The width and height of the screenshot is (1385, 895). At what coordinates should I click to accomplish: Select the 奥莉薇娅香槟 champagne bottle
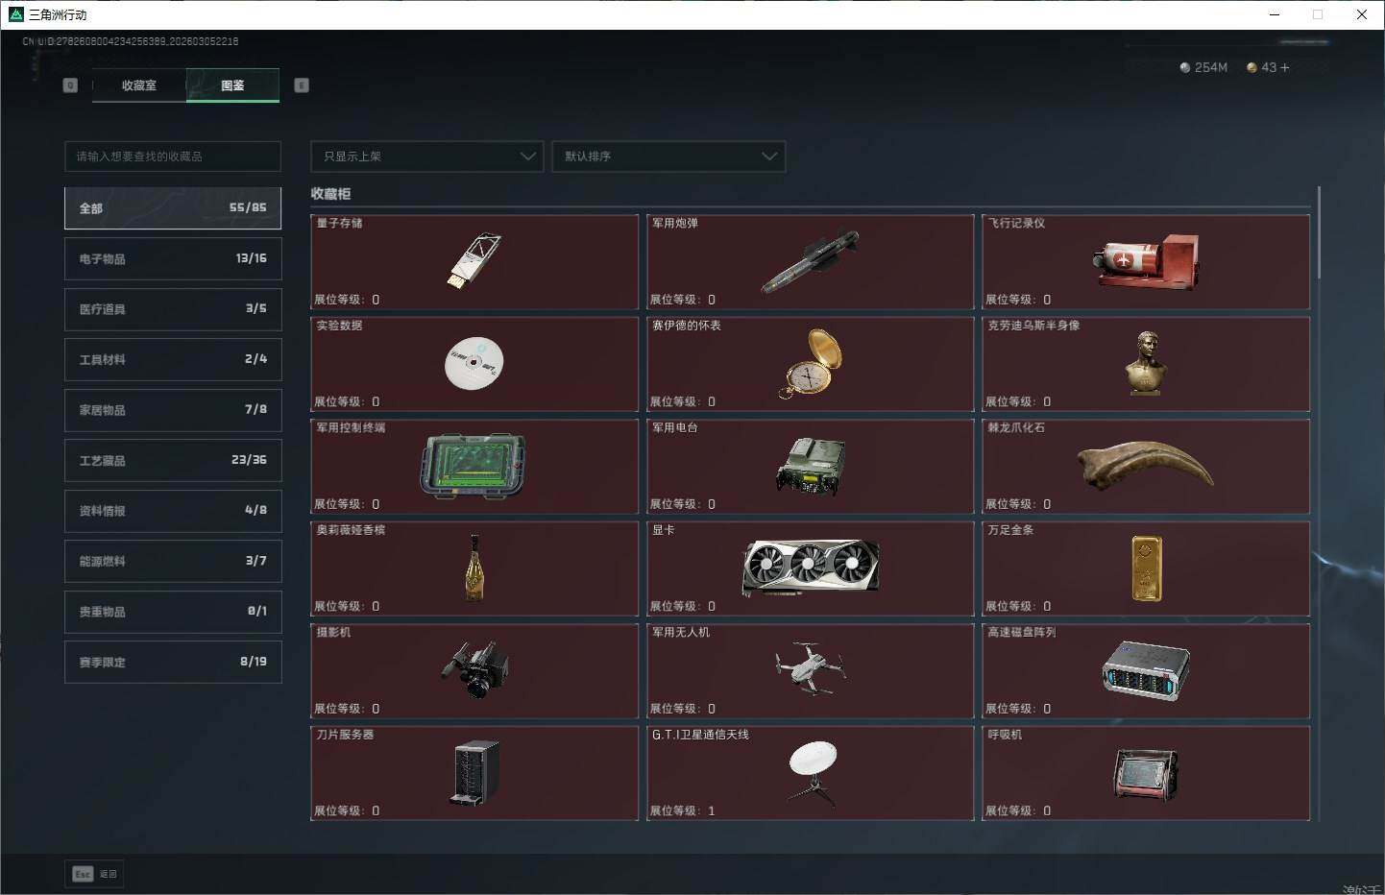tap(474, 568)
